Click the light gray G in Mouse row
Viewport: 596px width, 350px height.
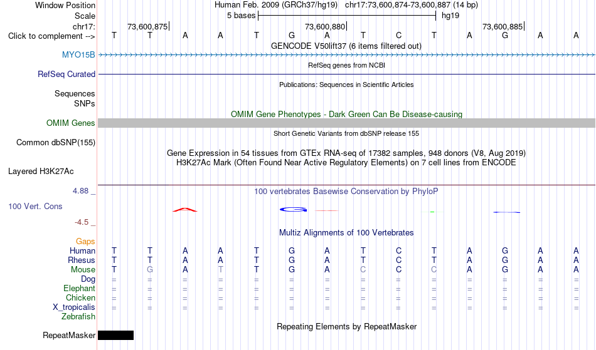150,270
